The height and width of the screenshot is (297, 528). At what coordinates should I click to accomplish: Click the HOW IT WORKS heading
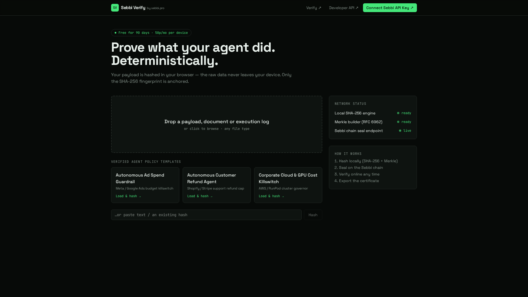[x=348, y=154]
